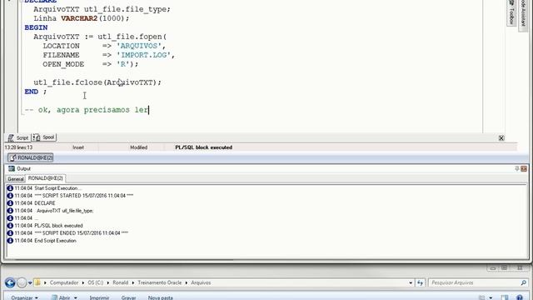
Task: Click 'ARQUIVOS' string in editor
Action: (x=139, y=46)
